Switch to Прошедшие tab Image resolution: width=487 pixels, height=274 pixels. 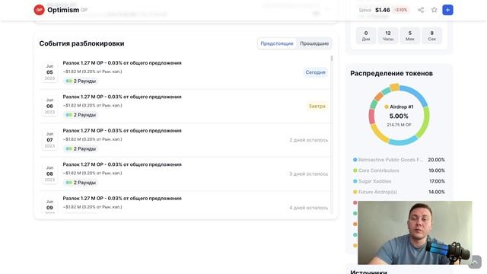314,43
